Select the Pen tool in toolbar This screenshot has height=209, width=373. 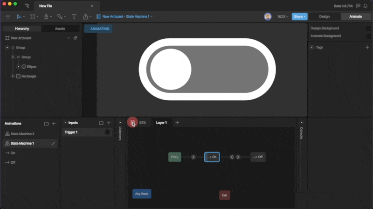pos(46,16)
